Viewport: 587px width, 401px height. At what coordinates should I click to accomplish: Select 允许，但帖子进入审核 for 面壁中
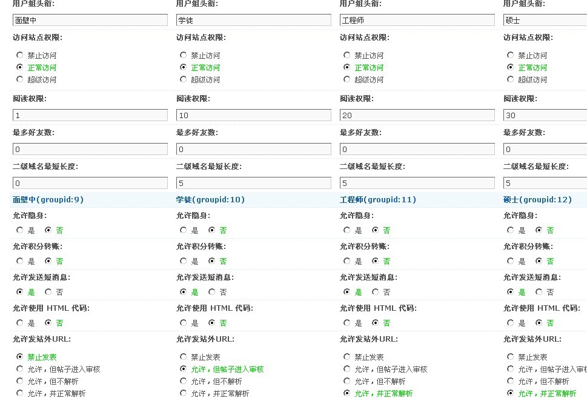[x=19, y=369]
